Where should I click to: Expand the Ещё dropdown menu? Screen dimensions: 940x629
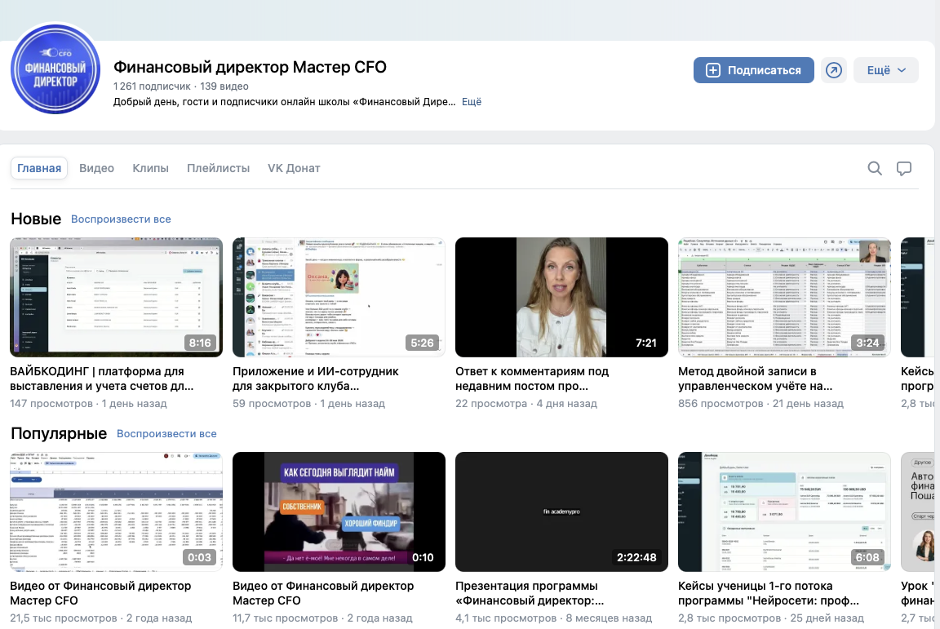click(x=885, y=70)
